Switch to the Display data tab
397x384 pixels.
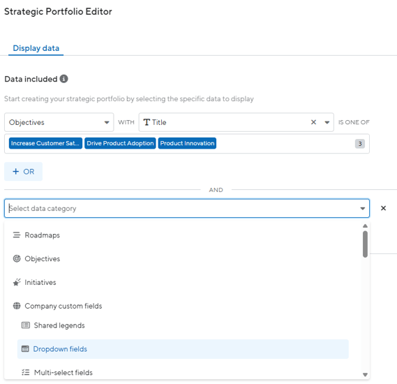(x=36, y=48)
